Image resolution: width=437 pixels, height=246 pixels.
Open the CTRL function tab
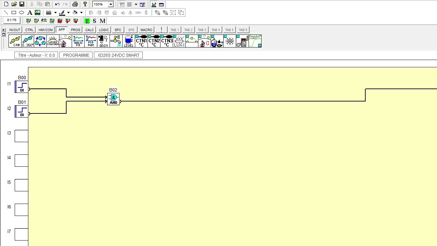[x=29, y=30]
